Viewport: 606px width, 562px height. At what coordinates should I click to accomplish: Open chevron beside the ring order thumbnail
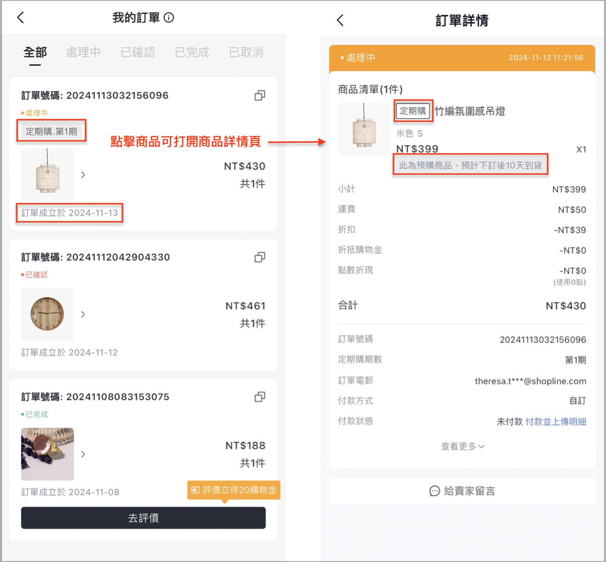click(x=83, y=454)
